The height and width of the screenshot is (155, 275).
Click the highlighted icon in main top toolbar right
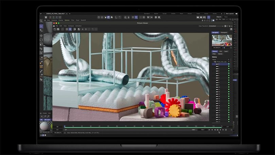click(209, 17)
